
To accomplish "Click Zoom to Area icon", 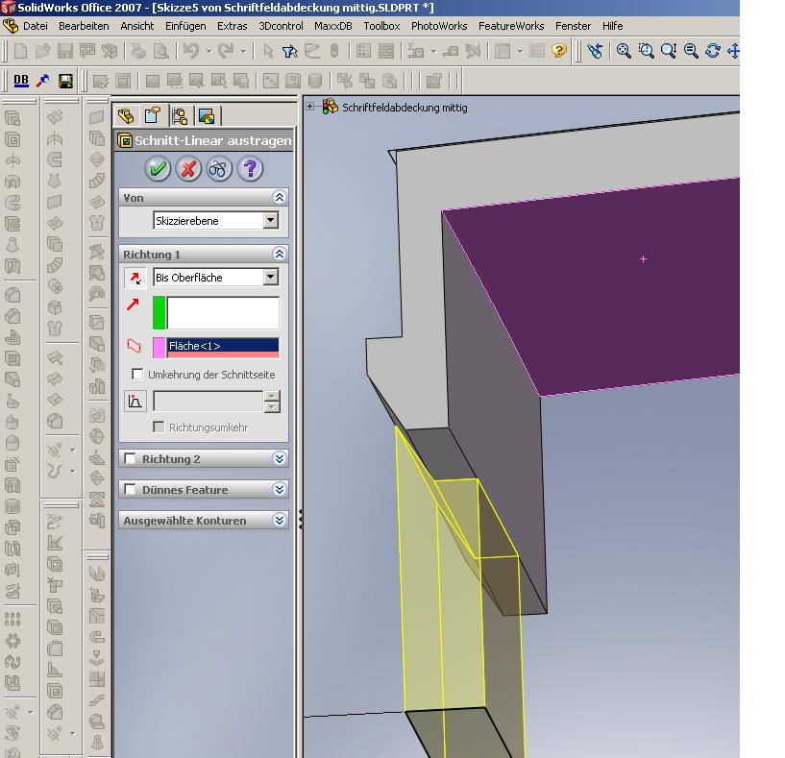I will (x=646, y=51).
